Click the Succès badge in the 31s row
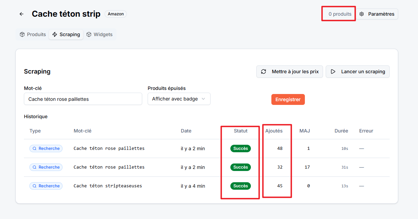This screenshot has width=418, height=219. pyautogui.click(x=241, y=167)
